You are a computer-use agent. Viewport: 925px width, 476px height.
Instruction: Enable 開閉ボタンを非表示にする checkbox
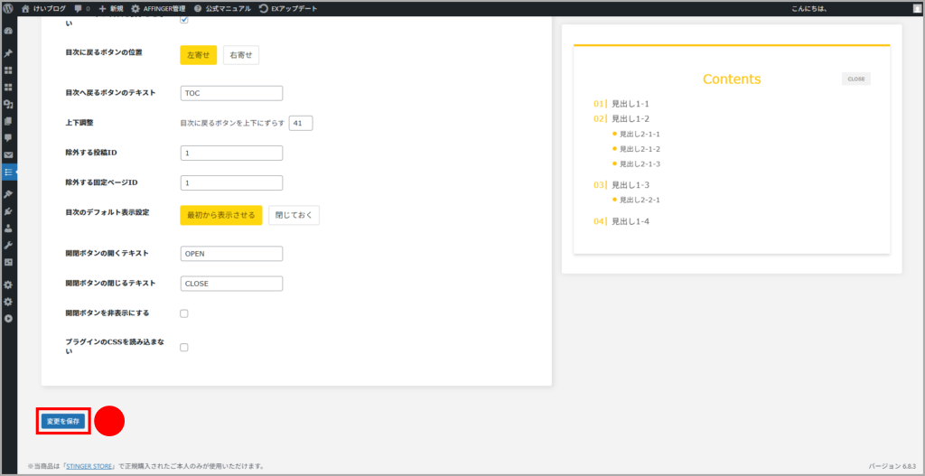click(184, 313)
